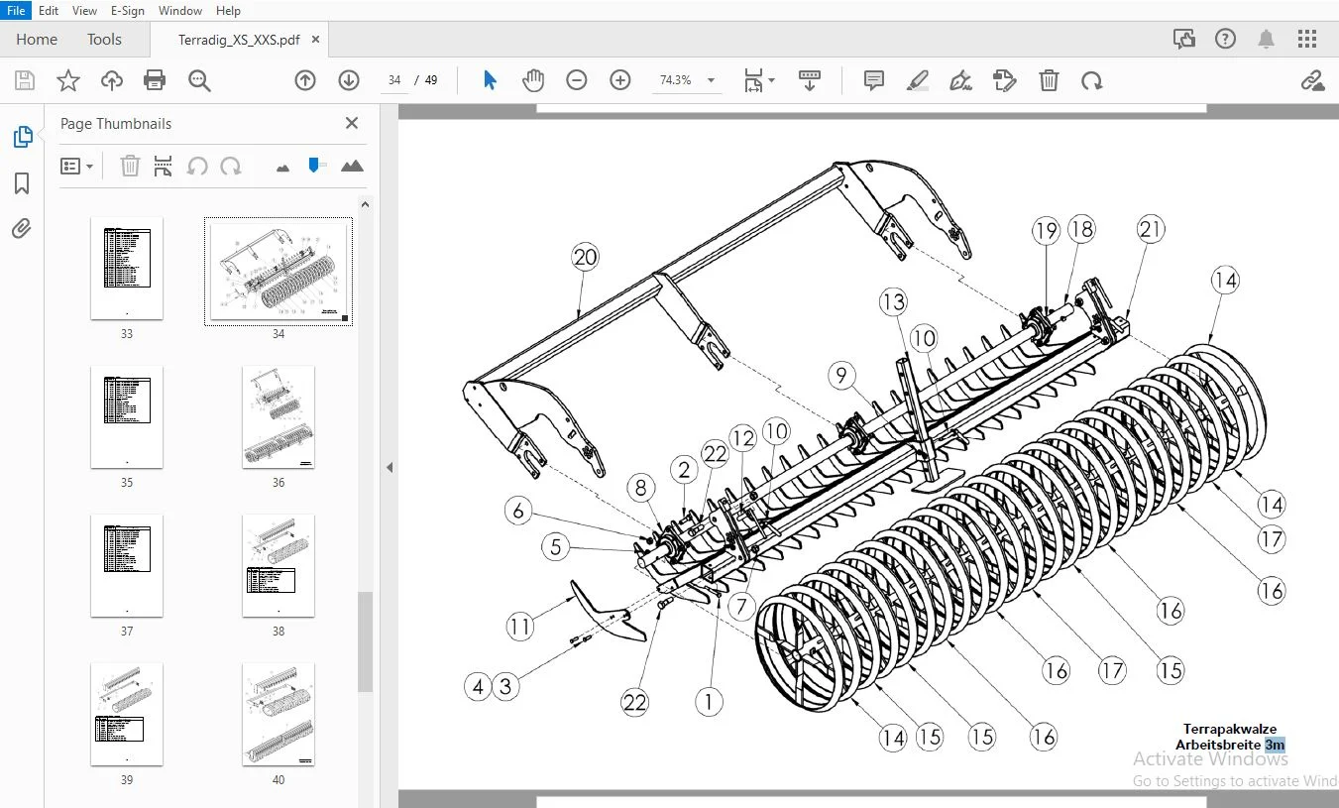Image resolution: width=1339 pixels, height=808 pixels.
Task: Go to the next page arrow
Action: click(x=349, y=80)
